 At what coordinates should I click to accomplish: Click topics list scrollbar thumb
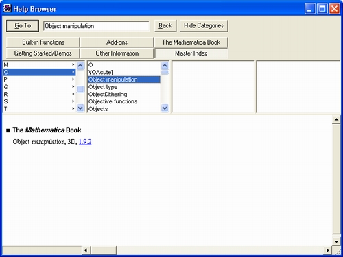coord(165,72)
